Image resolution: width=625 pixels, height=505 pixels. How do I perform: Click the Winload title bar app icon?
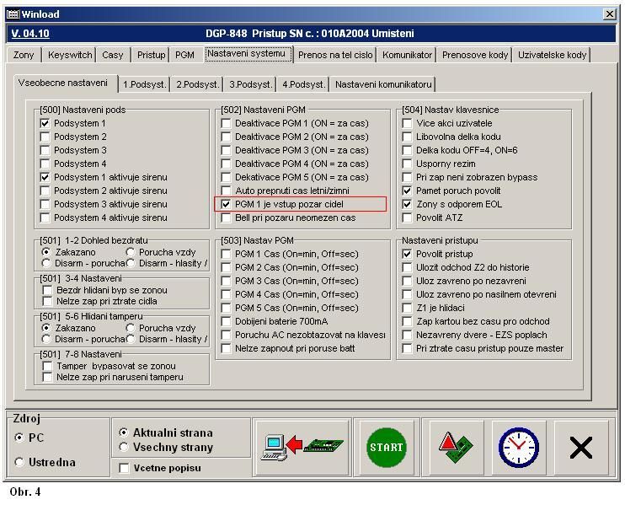coord(12,14)
